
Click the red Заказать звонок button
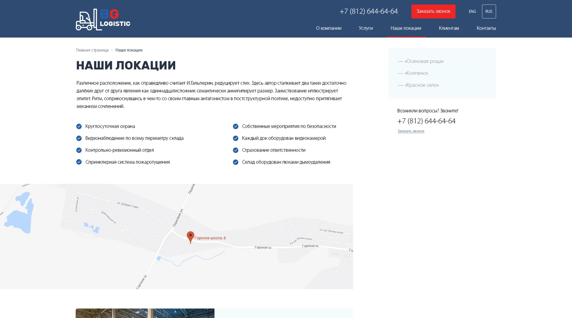[x=433, y=11]
